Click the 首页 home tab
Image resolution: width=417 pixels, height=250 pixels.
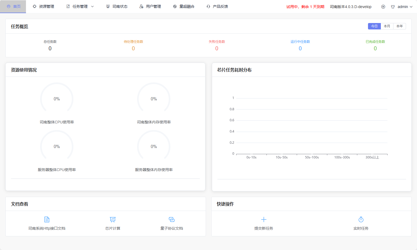[x=13, y=6]
